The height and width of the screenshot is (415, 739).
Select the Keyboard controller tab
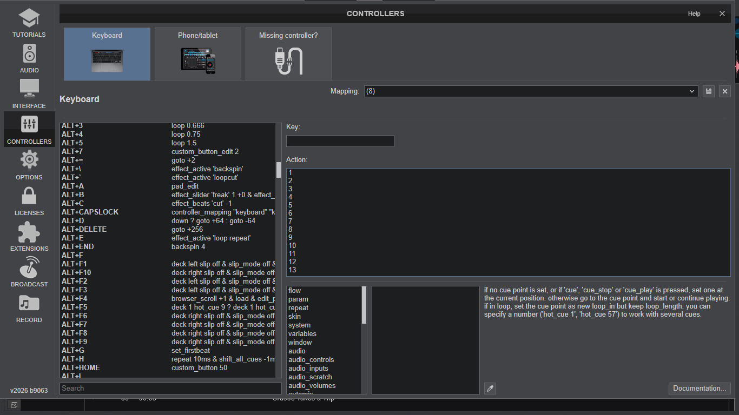point(107,54)
